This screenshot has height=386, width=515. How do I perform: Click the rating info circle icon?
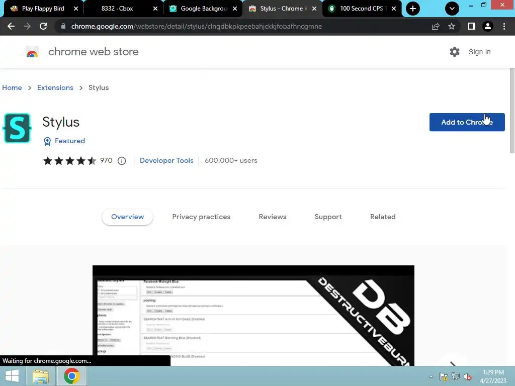(122, 161)
